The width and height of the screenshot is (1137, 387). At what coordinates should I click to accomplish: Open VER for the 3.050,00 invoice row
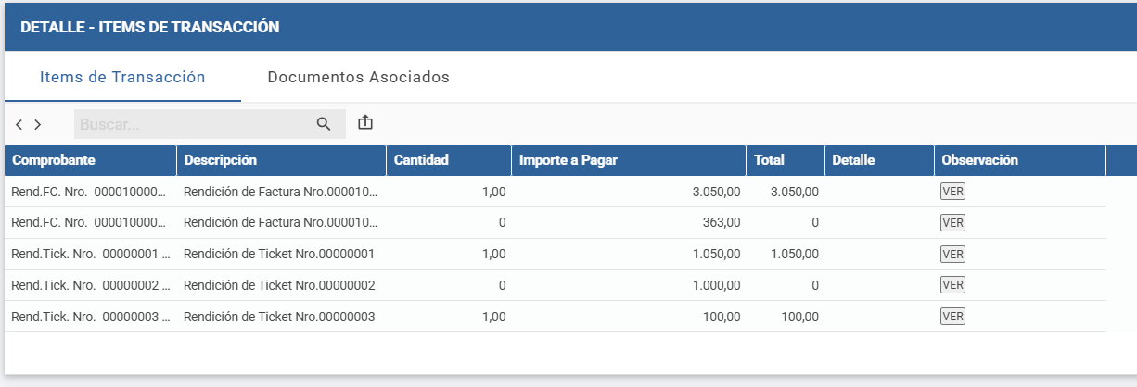[952, 192]
